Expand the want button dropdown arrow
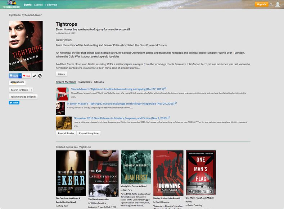 [x=20, y=76]
